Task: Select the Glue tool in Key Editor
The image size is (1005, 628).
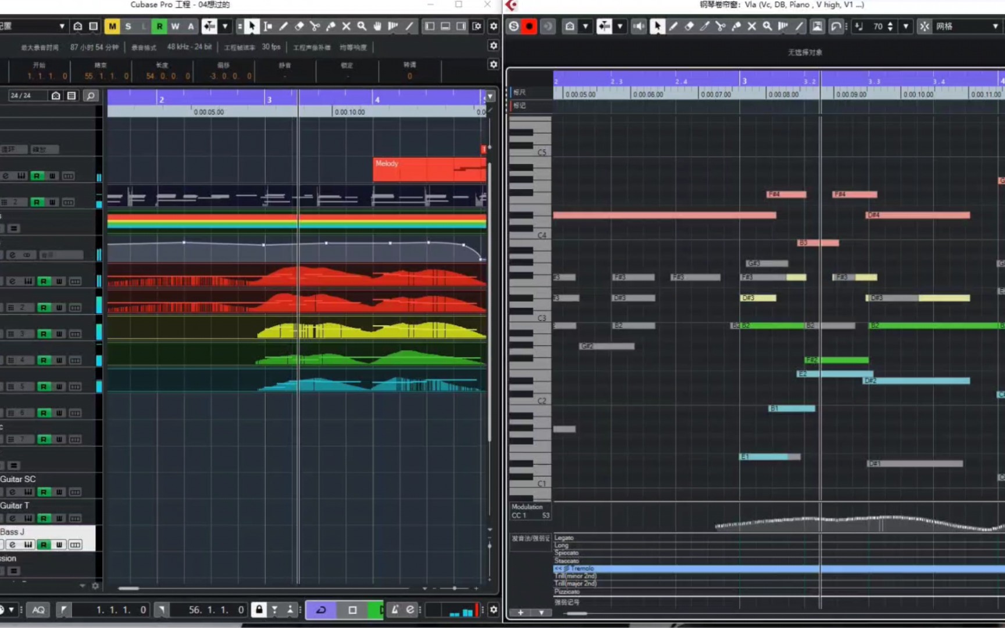Action: point(736,26)
